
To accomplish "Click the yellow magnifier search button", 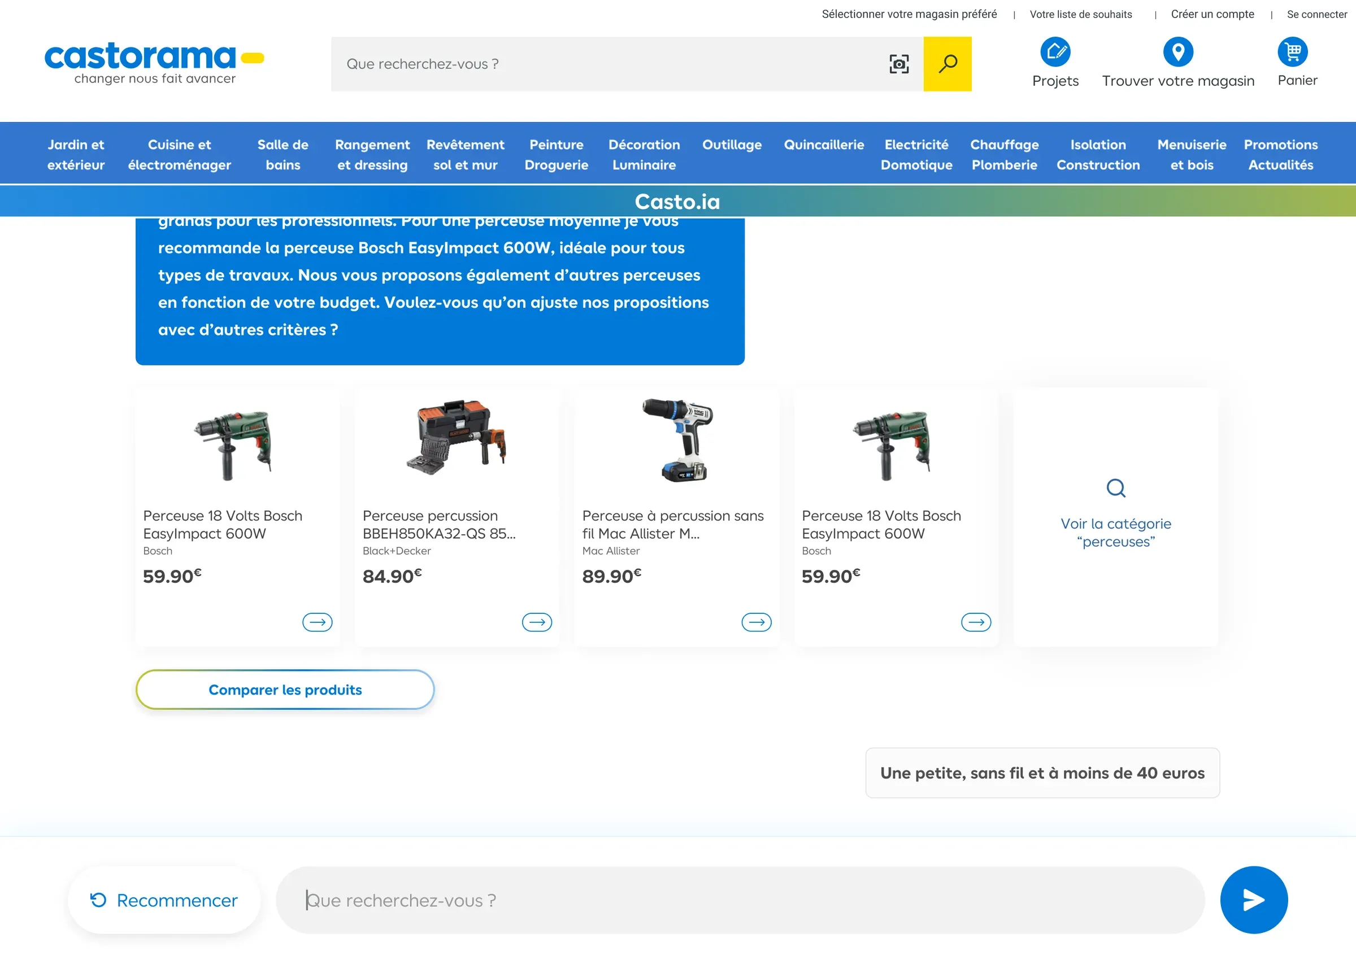I will click(948, 63).
